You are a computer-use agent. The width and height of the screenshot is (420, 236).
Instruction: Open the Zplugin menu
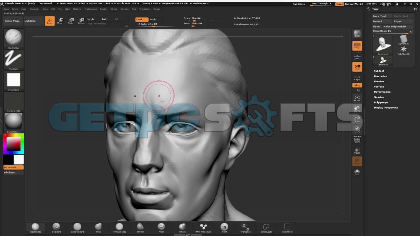(x=157, y=9)
